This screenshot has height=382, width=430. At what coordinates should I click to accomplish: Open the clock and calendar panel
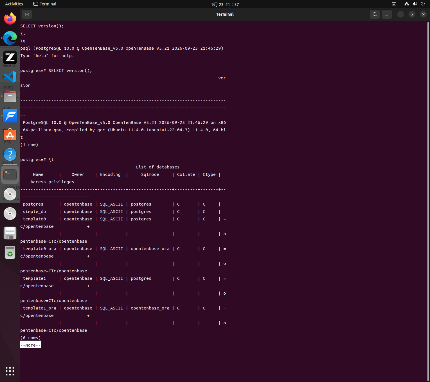pos(225,4)
